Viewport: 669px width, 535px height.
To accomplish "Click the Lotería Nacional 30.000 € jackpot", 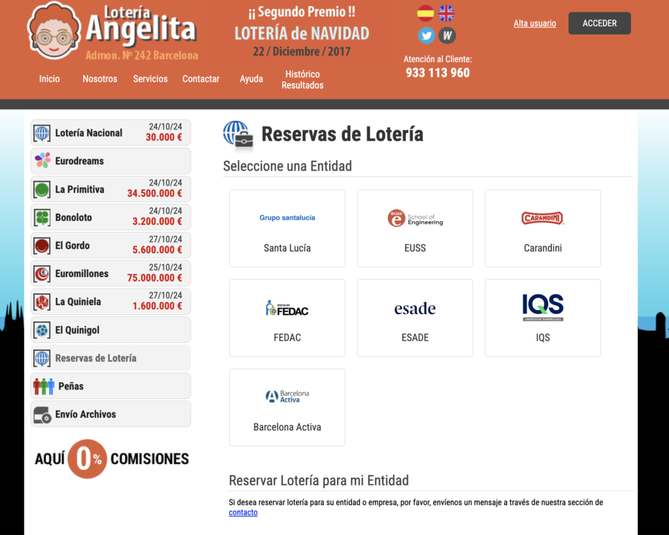I will tap(164, 137).
